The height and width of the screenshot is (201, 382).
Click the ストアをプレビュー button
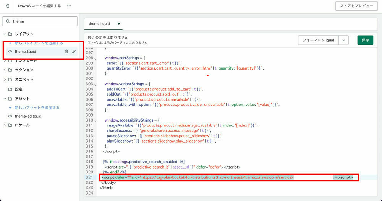pyautogui.click(x=356, y=6)
